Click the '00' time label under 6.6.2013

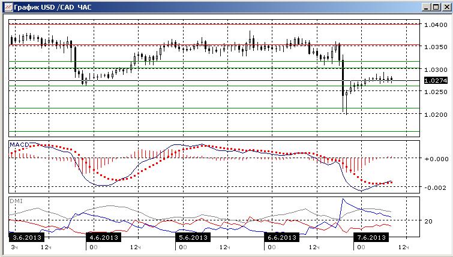click(272, 247)
